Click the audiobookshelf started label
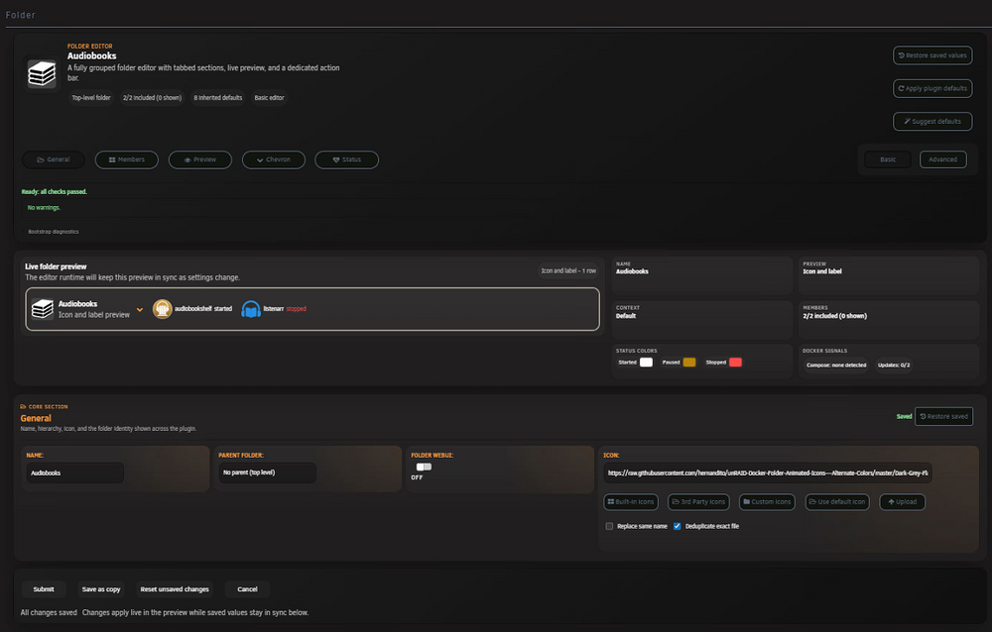This screenshot has height=632, width=992. [203, 309]
